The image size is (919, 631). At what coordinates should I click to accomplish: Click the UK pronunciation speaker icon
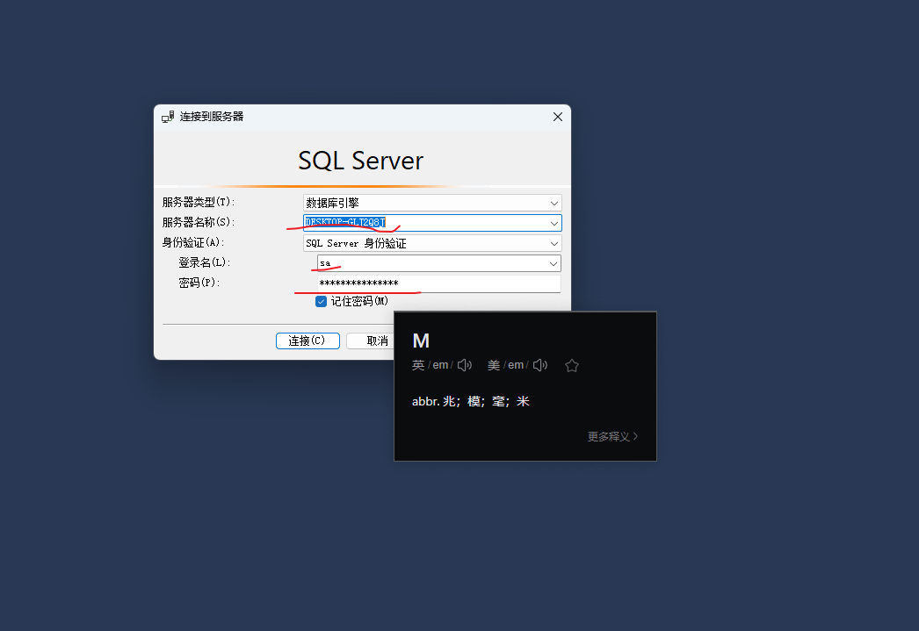point(464,365)
